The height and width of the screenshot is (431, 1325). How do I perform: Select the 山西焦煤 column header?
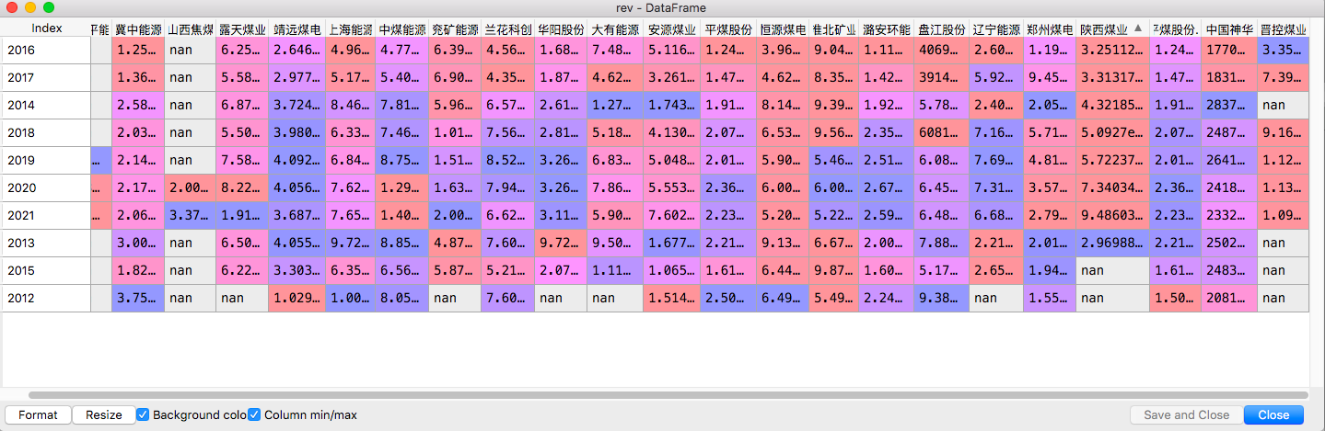[x=191, y=28]
